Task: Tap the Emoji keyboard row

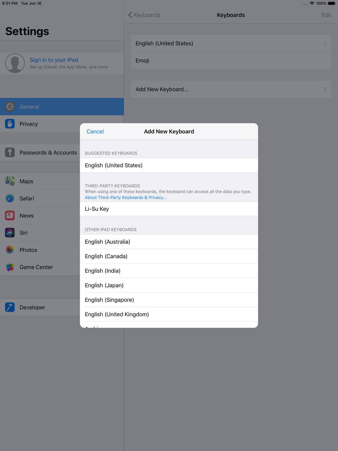Action: (x=231, y=61)
